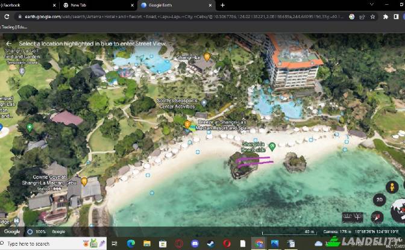The width and height of the screenshot is (405, 250).
Task: Click the orange Shangri-La pin near the pool
Action: (207, 57)
